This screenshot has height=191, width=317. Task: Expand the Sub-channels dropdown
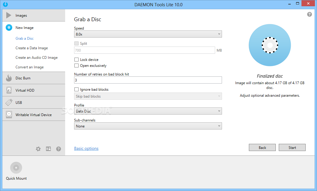[x=148, y=126]
